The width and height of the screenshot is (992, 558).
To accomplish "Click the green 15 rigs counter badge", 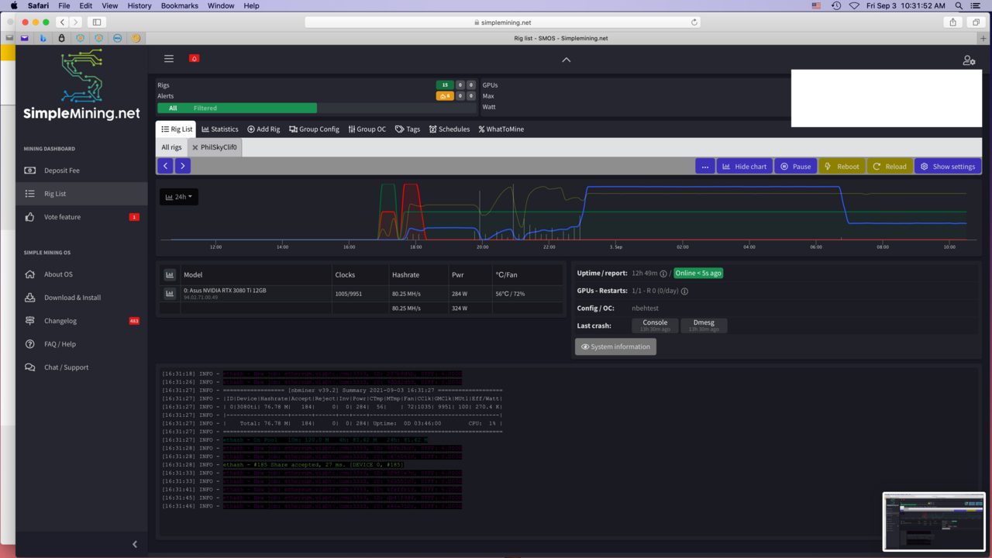I will (445, 85).
